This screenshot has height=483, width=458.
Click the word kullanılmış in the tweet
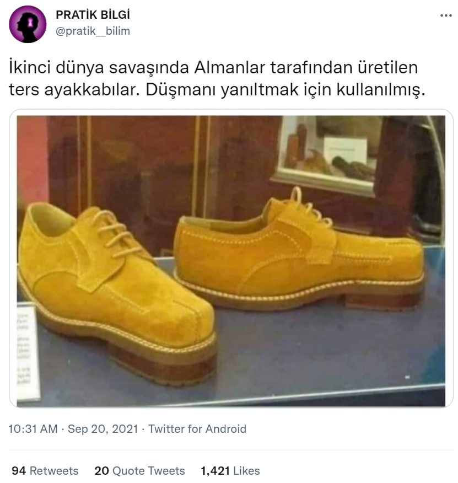coord(380,90)
